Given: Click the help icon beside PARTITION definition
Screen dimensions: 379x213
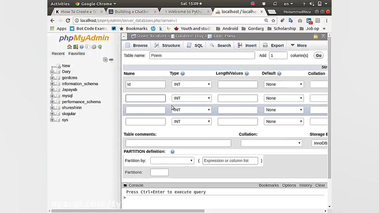Looking at the screenshot, I should 172,152.
